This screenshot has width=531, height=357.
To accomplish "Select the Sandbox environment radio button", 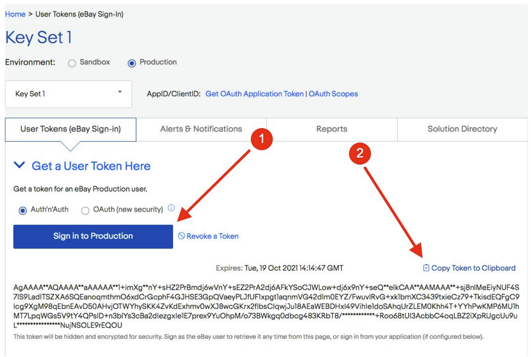I will [72, 63].
